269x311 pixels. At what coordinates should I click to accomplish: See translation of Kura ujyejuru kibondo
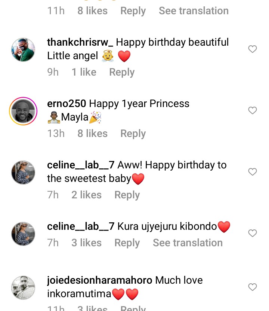188,243
